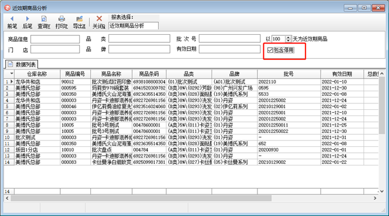
Task: Sort by 有效日期 column header
Action: point(342,74)
